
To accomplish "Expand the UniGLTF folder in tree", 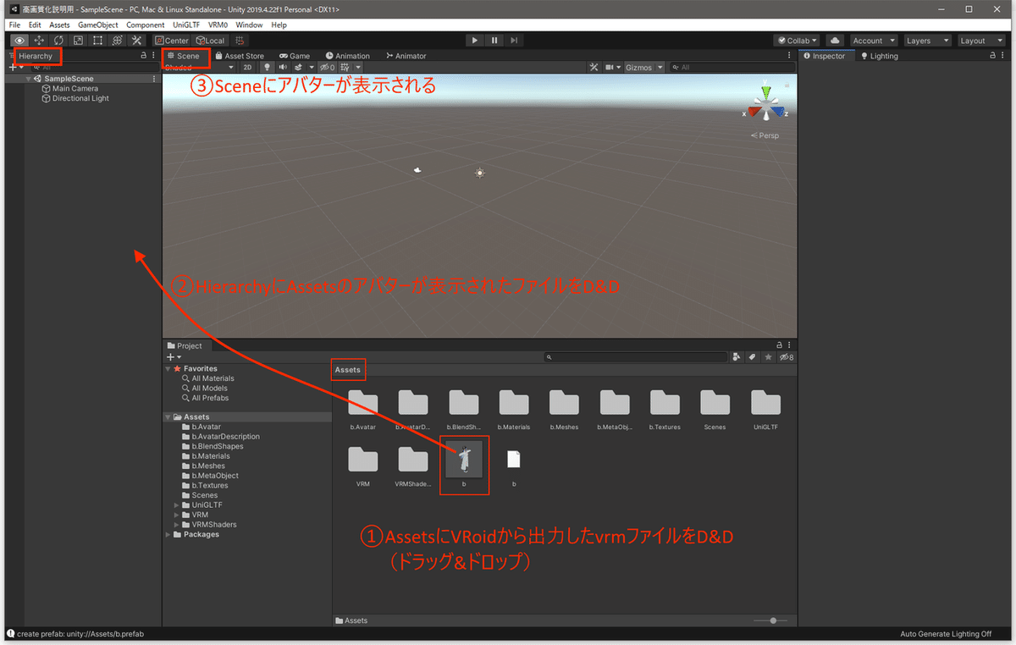I will tap(177, 505).
